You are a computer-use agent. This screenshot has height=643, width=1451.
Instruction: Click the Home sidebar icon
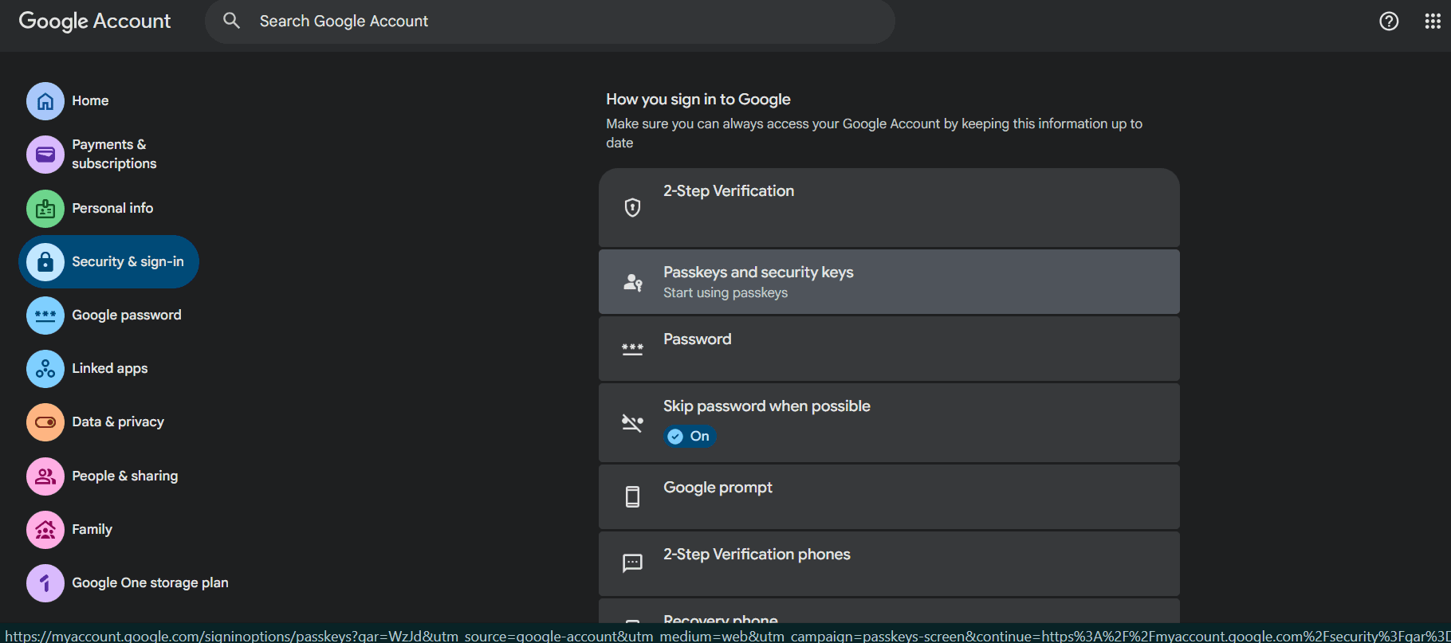[45, 101]
